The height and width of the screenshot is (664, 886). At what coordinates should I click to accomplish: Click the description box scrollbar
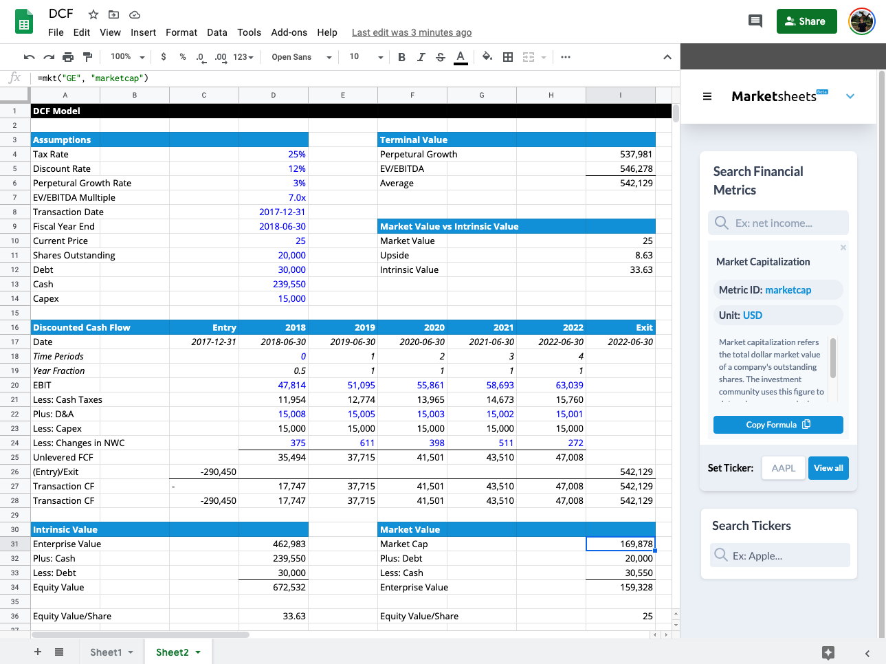pos(833,357)
